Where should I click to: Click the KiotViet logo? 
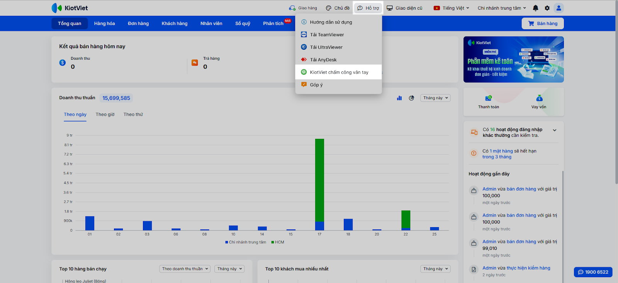[70, 8]
